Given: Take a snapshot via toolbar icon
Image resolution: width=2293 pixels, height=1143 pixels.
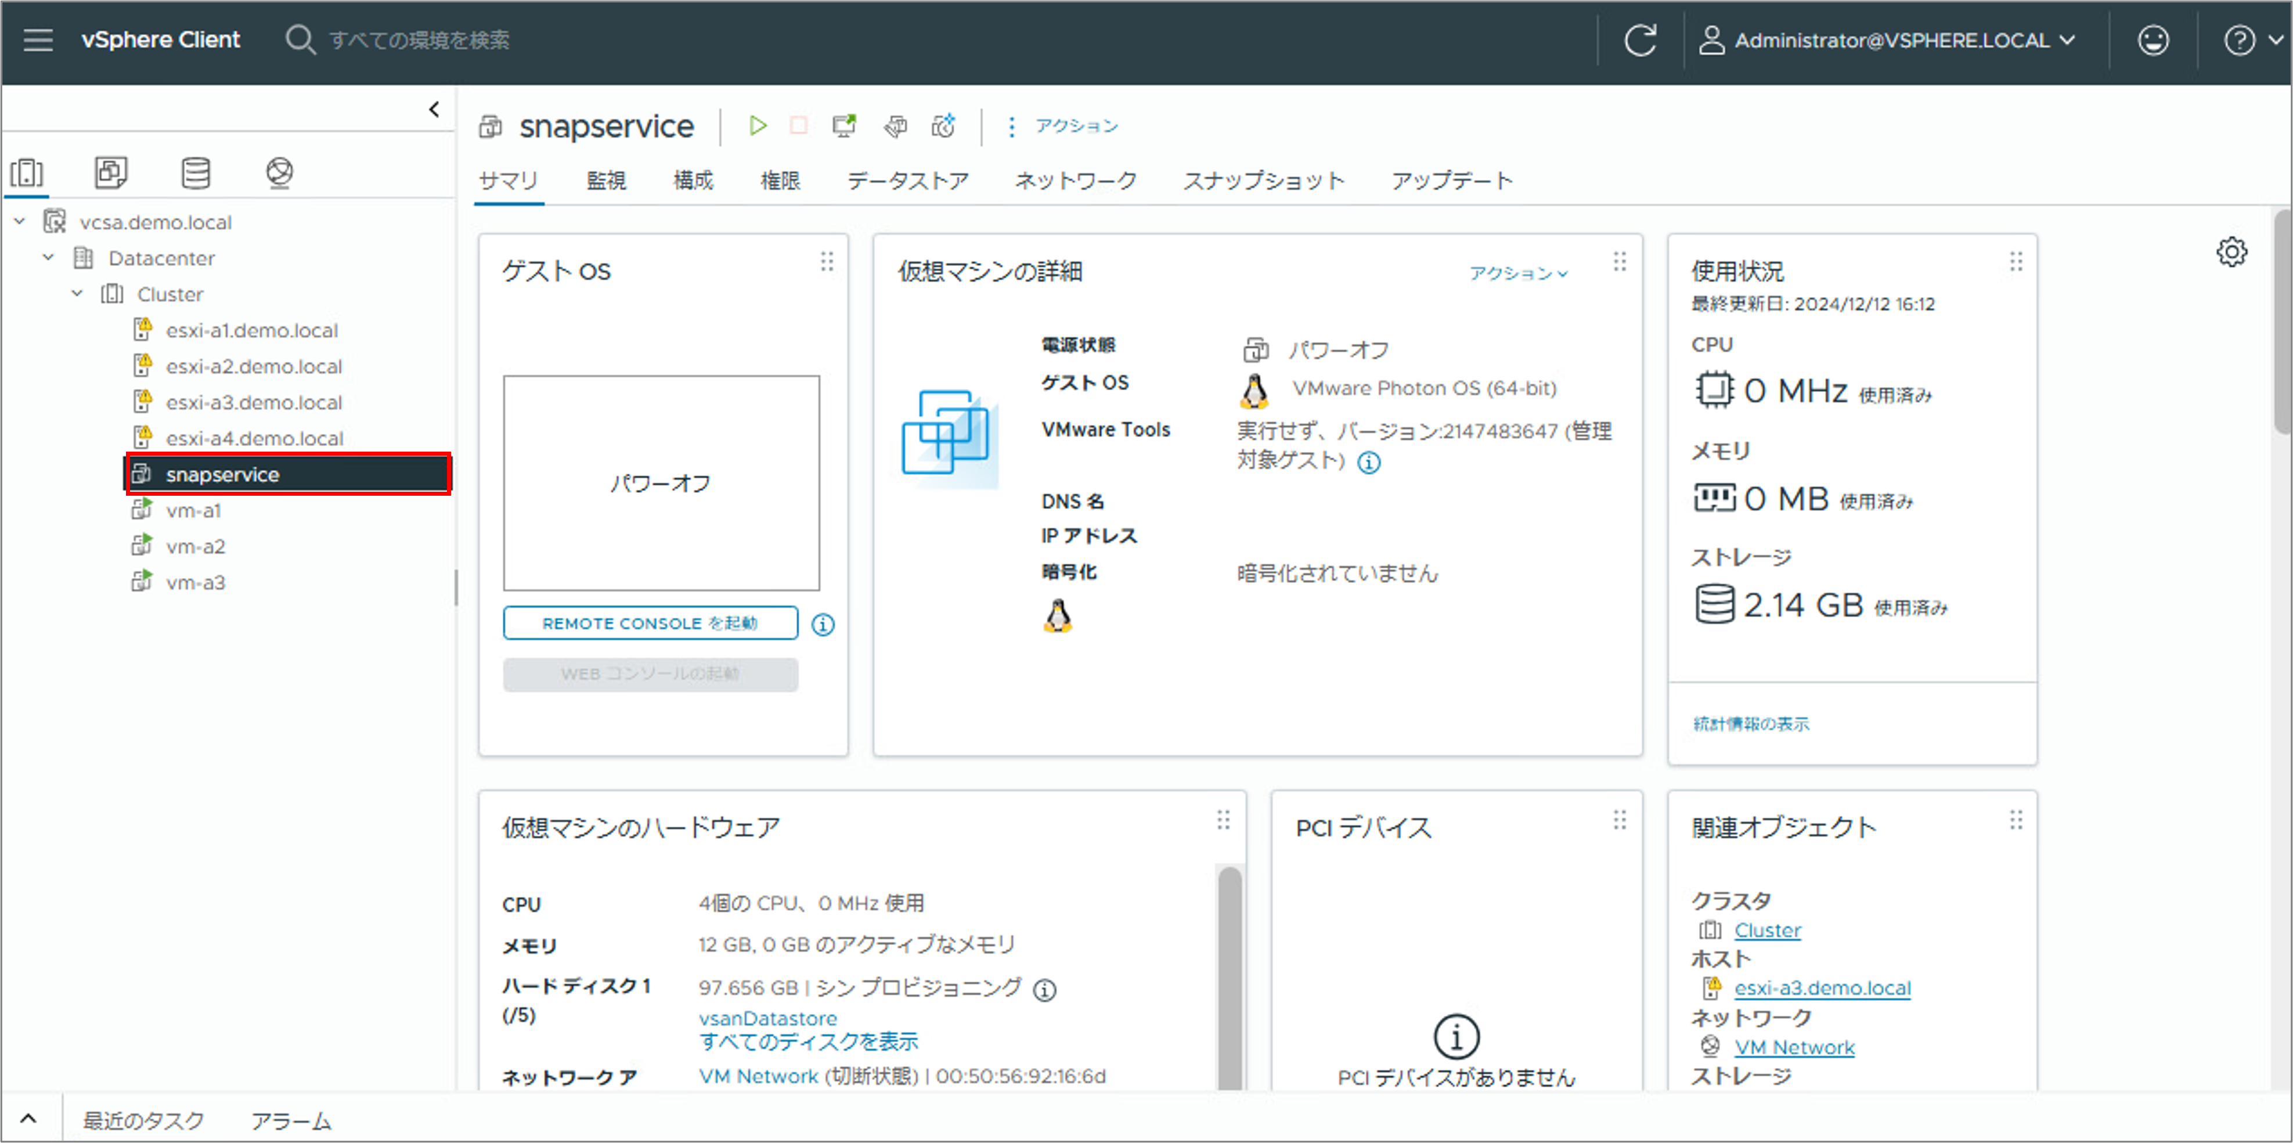Looking at the screenshot, I should click(x=943, y=125).
